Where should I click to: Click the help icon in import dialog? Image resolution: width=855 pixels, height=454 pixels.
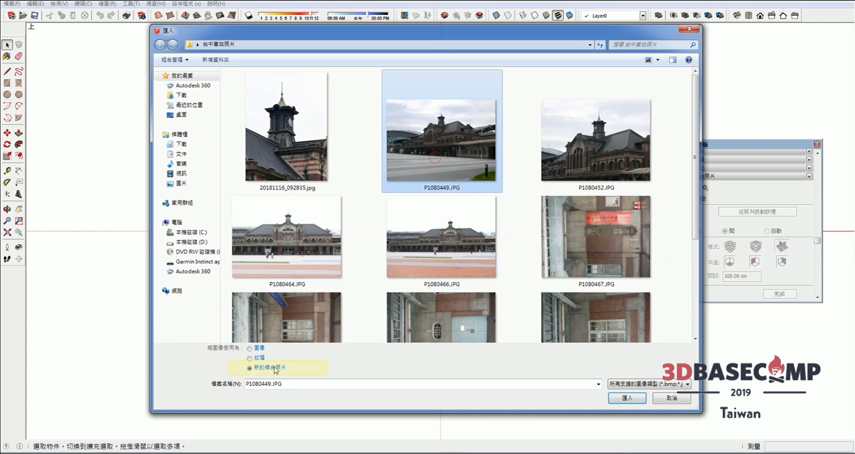689,60
